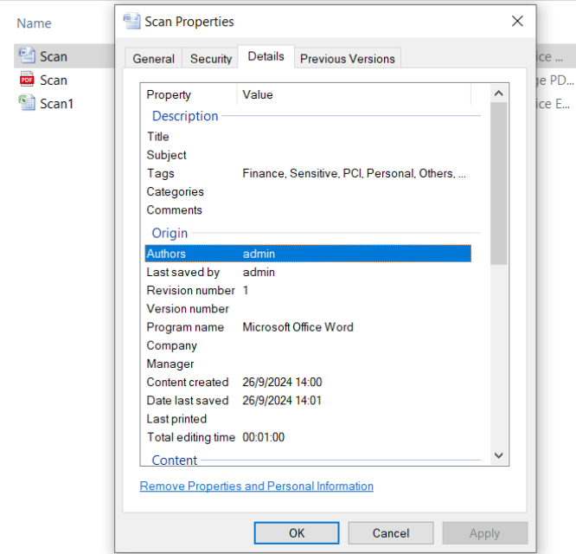Close the Scan Properties dialog

coord(517,22)
